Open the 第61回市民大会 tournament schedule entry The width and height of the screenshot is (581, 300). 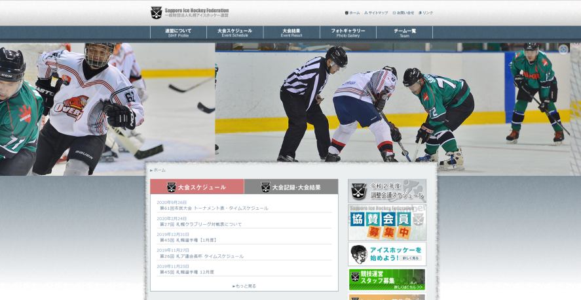214,208
